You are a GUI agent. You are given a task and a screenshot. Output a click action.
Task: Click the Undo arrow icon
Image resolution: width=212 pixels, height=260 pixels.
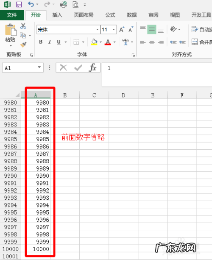pyautogui.click(x=31, y=4)
